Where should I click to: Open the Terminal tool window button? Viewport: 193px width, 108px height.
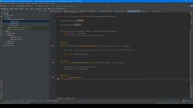tap(6, 101)
